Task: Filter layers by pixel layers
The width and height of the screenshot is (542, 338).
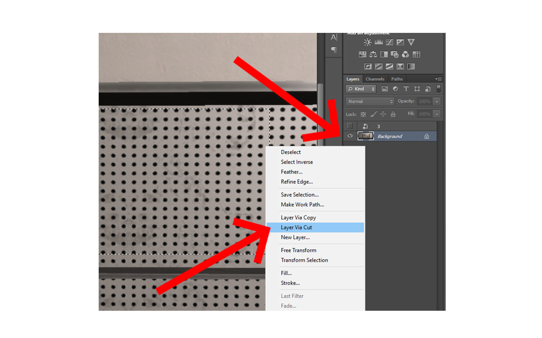Action: 385,89
